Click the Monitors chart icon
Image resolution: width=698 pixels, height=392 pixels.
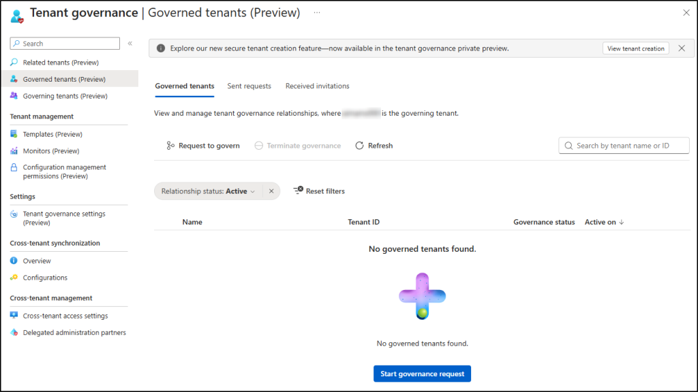tap(14, 151)
